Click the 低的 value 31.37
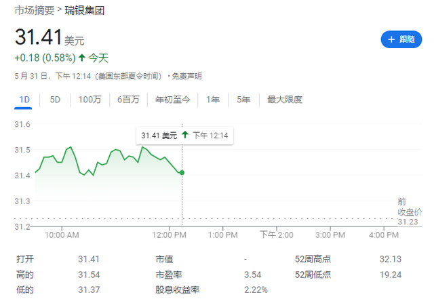The image size is (434, 299). pyautogui.click(x=89, y=290)
